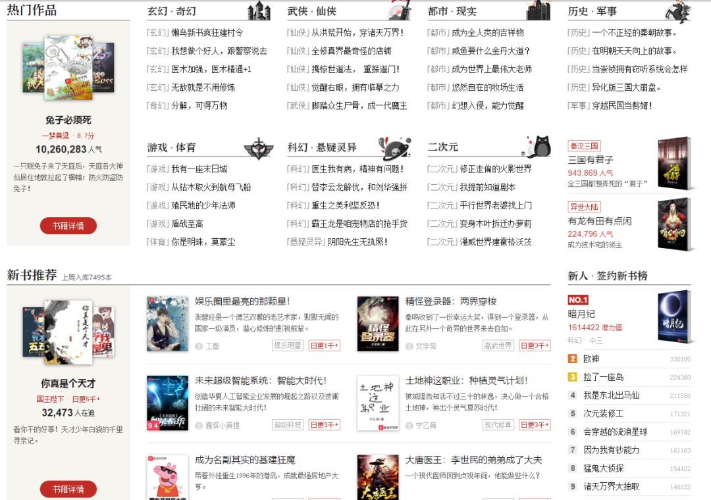
Task: Click the 三国有君子 book cover
Action: click(675, 163)
